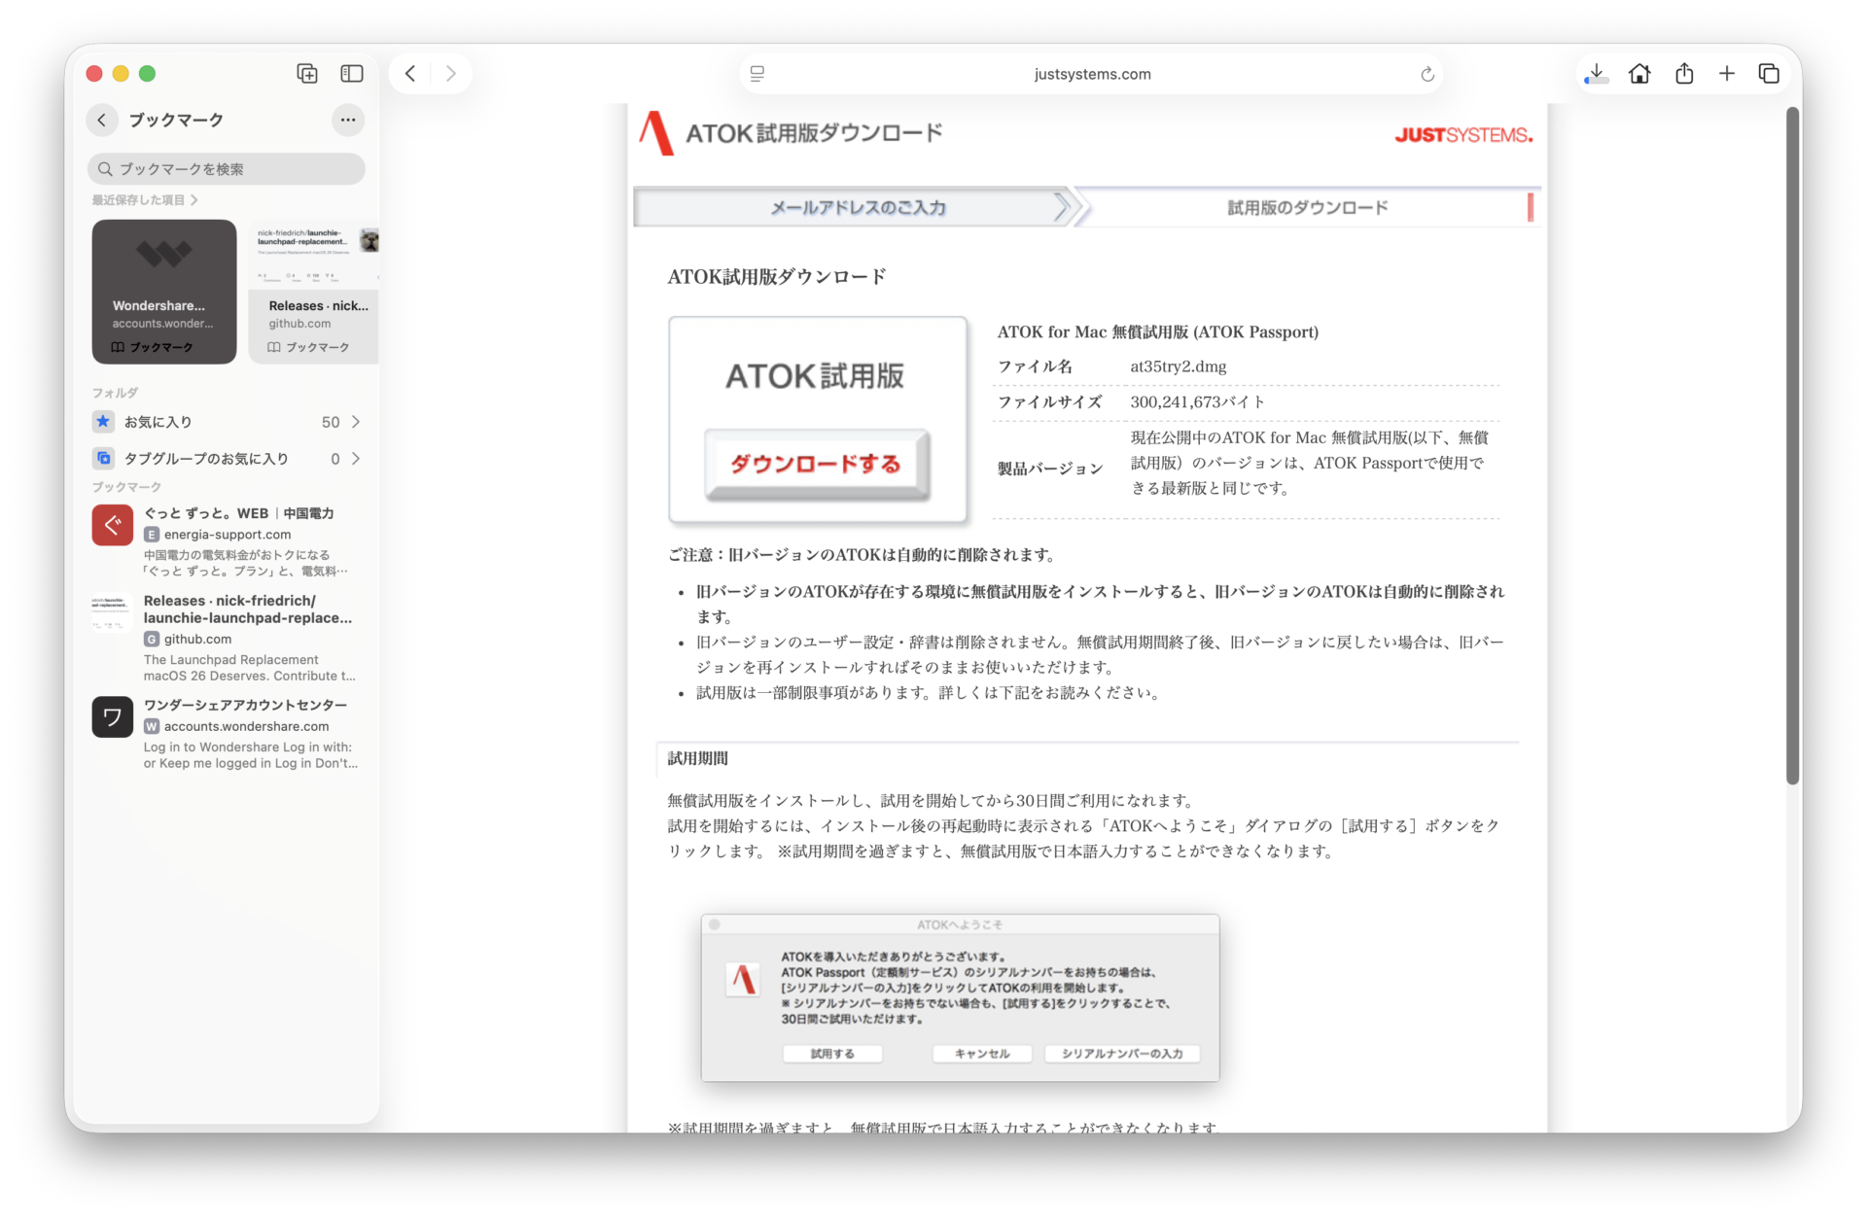Click the page reader icon in address bar

[757, 74]
